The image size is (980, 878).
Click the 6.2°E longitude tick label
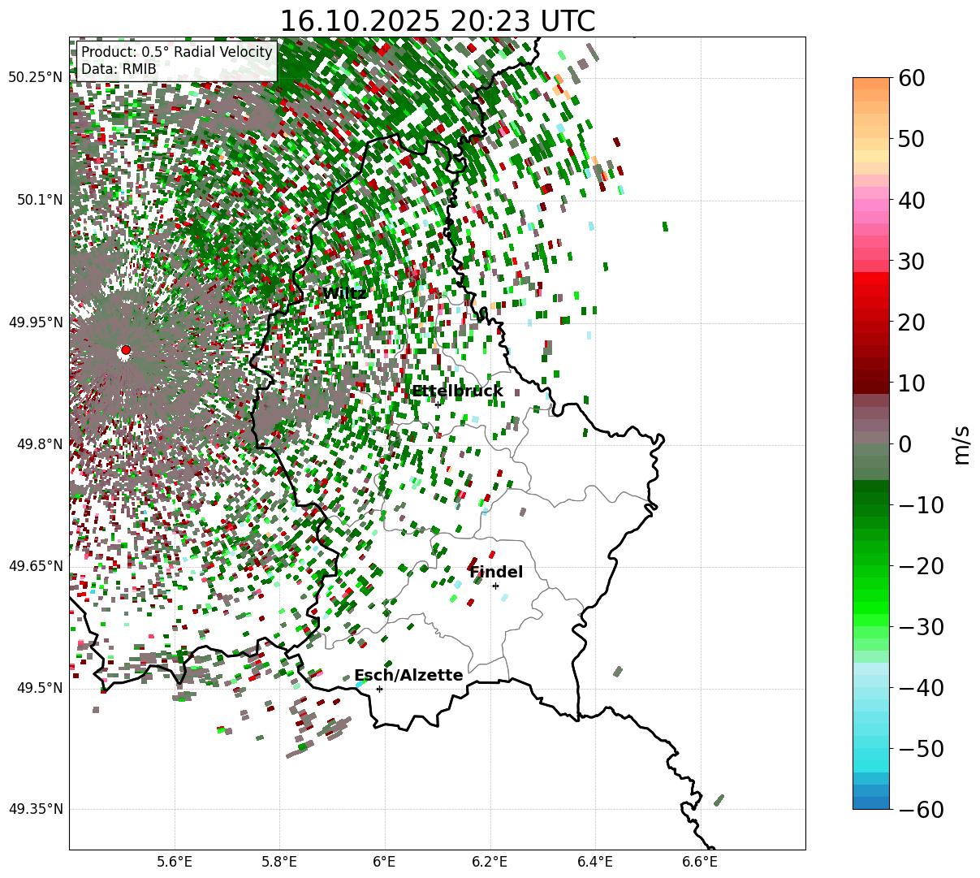[x=490, y=862]
